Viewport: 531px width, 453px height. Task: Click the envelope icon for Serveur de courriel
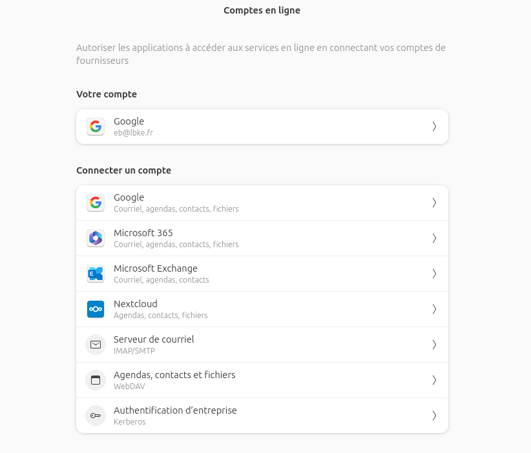[96, 345]
